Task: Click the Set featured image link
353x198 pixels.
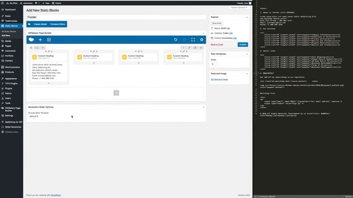Action: [x=220, y=79]
